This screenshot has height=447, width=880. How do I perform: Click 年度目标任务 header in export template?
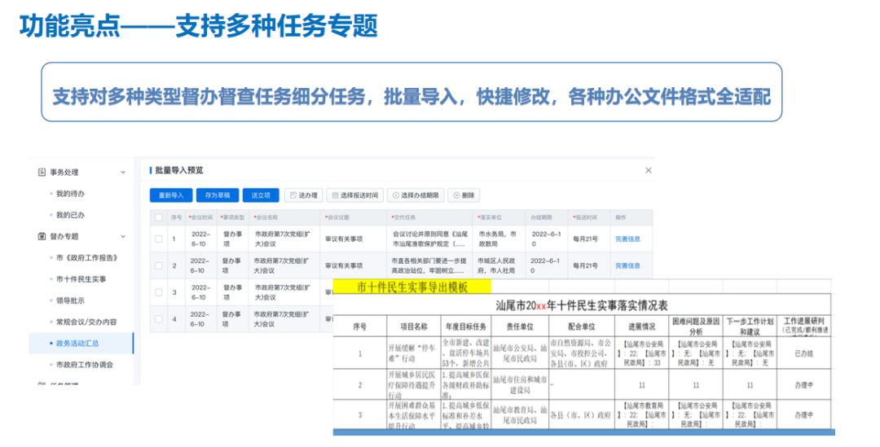[466, 326]
